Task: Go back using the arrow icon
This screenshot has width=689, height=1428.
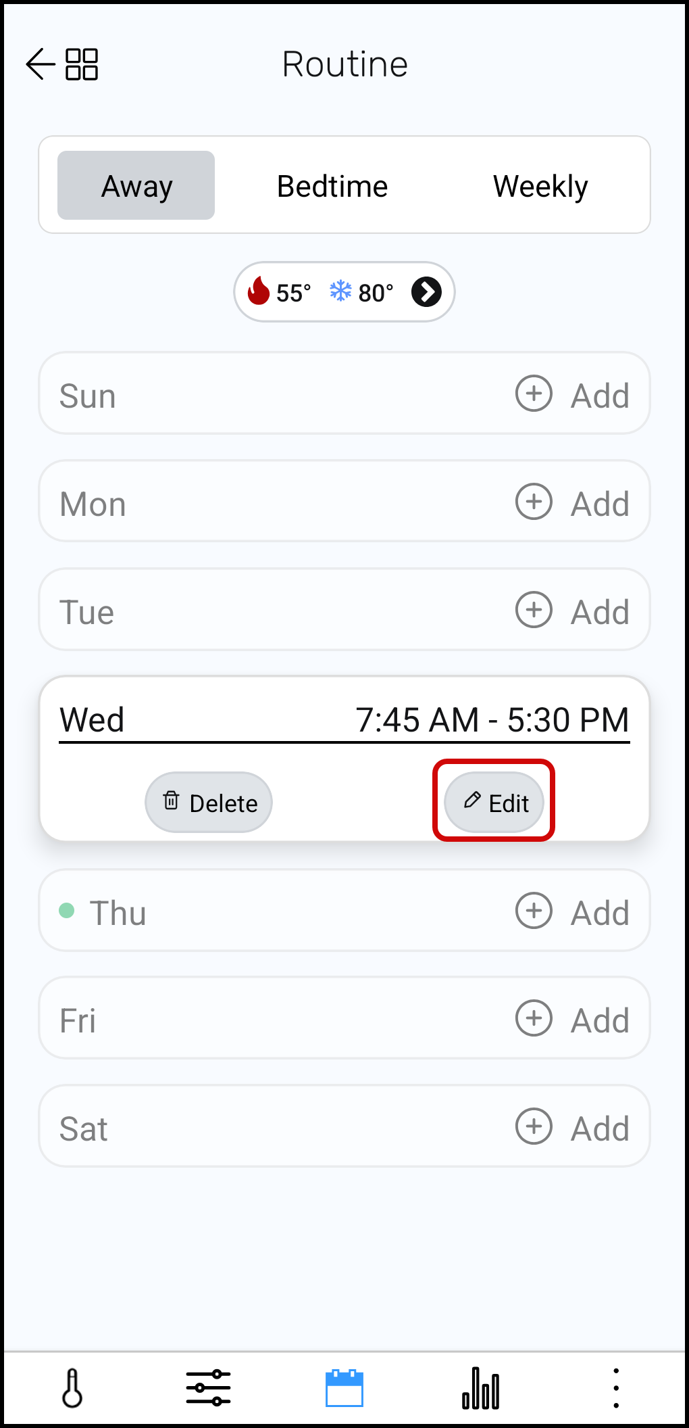Action: (x=40, y=64)
